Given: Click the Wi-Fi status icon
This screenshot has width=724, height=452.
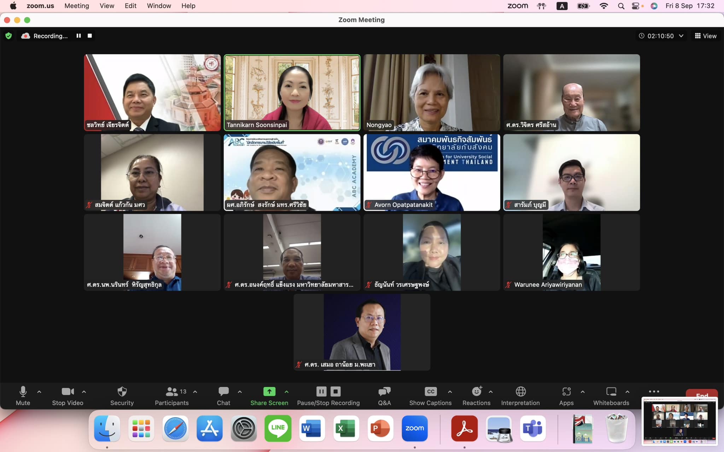Looking at the screenshot, I should pos(604,6).
